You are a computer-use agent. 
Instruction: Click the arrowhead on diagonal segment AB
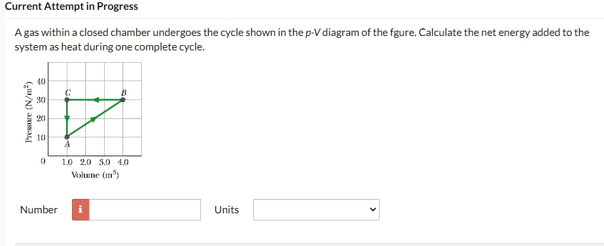(93, 120)
